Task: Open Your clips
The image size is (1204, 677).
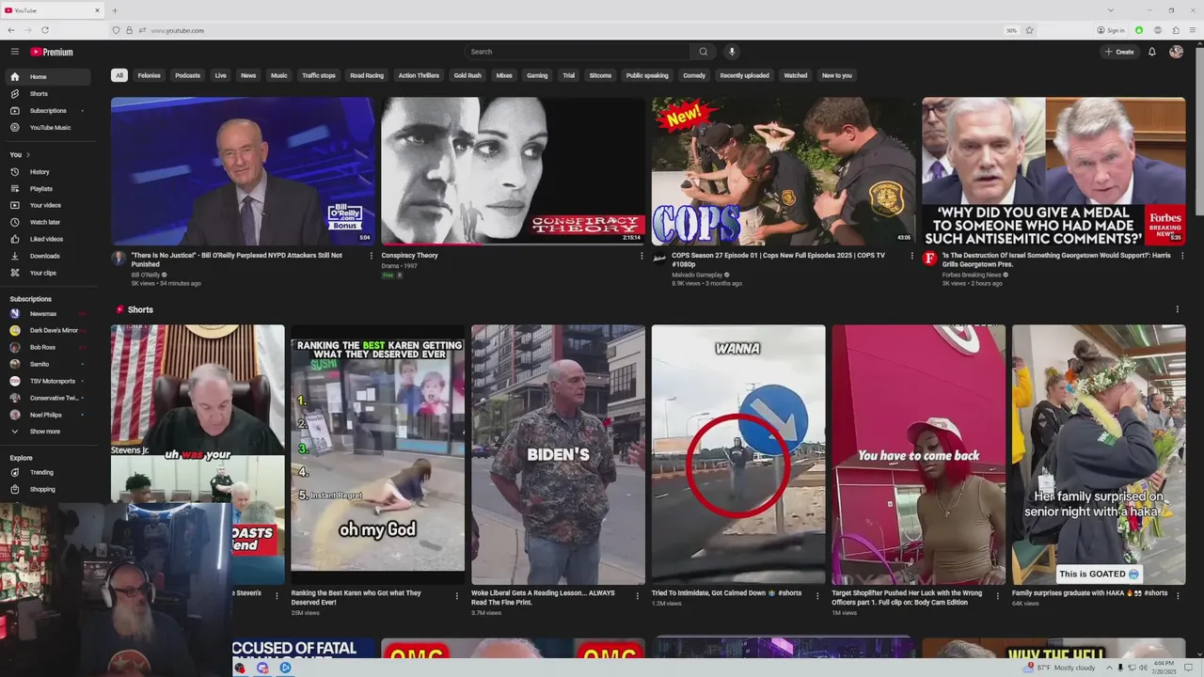Action: click(48, 273)
